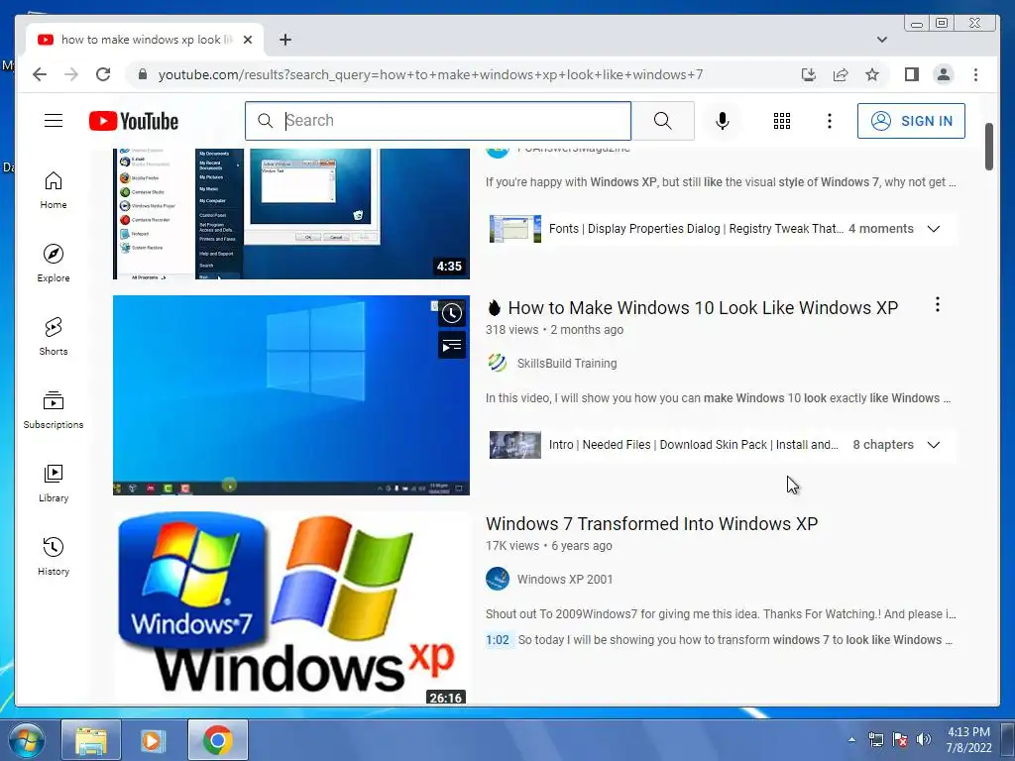The height and width of the screenshot is (761, 1015).
Task: Open the SkillsBuild Training channel avatar
Action: [498, 363]
